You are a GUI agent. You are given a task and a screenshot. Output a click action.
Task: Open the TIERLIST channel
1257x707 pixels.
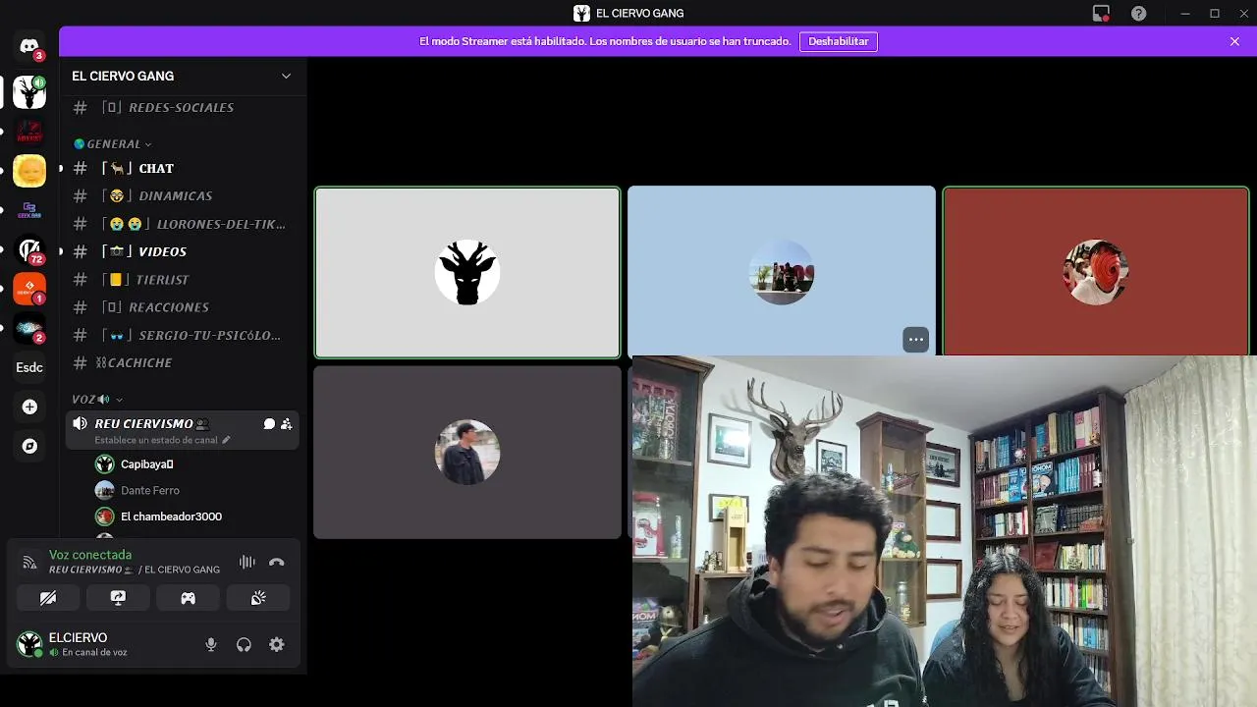183,280
